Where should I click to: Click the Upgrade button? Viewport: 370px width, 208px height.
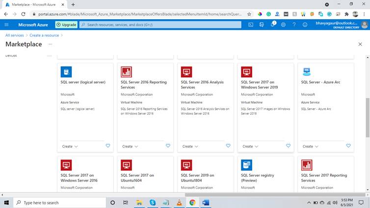(66, 25)
